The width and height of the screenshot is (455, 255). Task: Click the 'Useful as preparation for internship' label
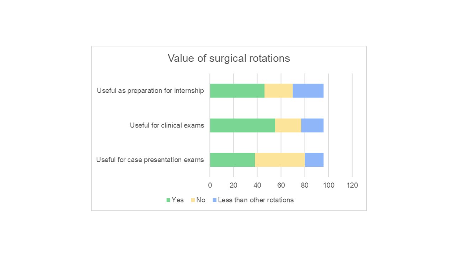coord(150,91)
